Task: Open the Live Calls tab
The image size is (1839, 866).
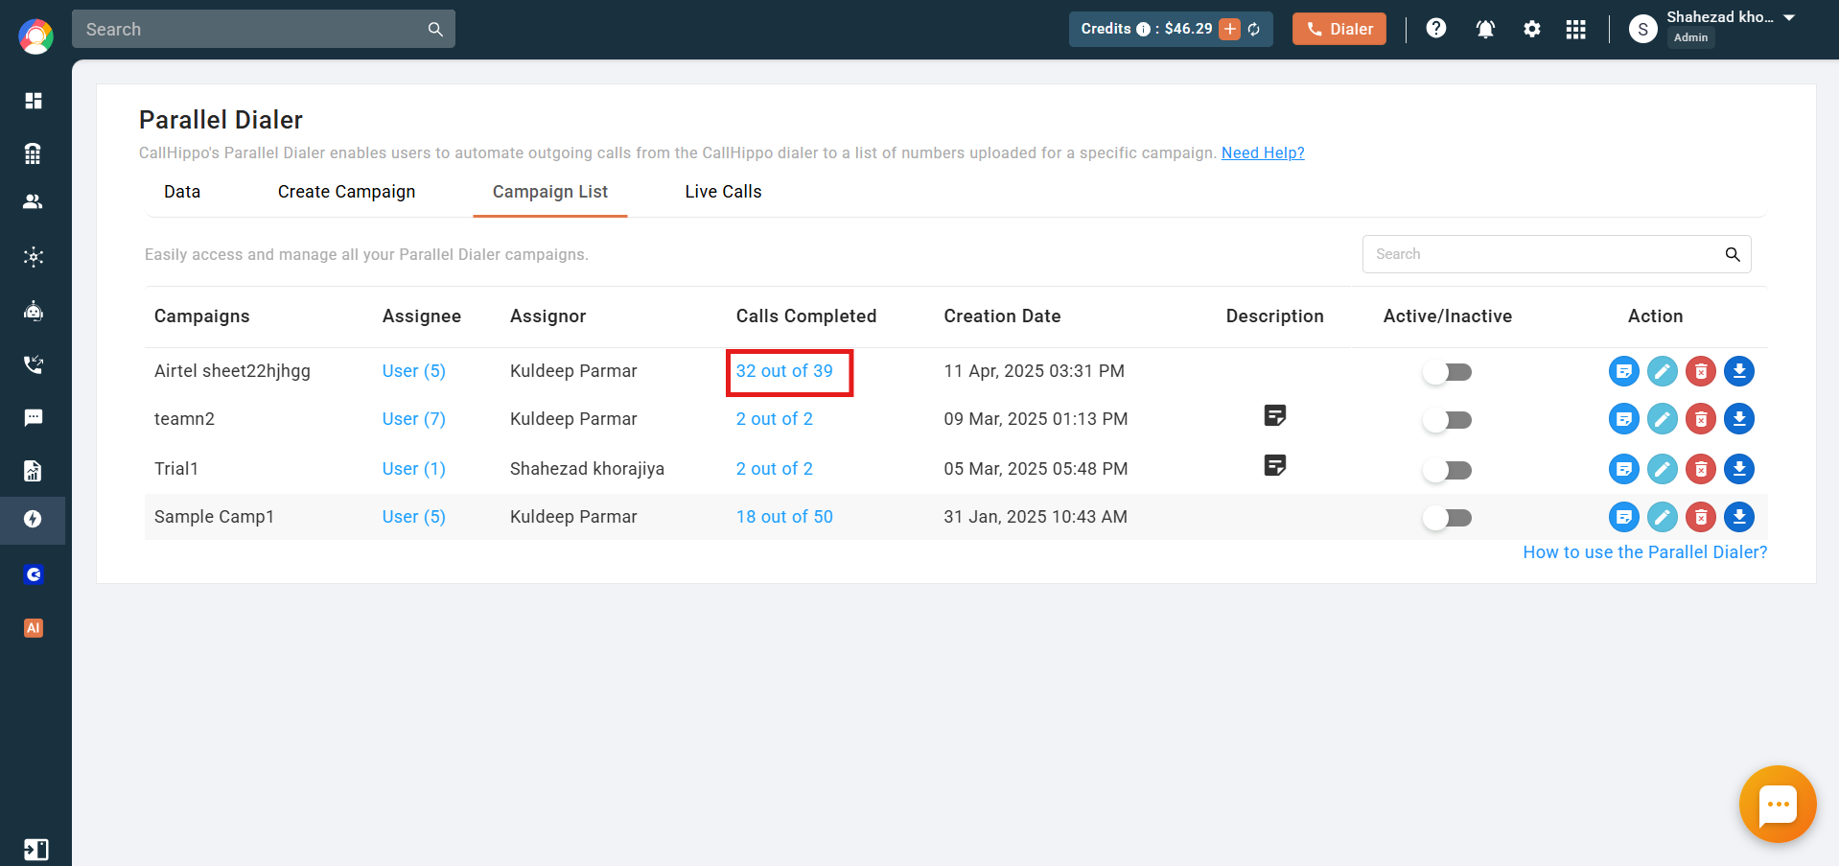Action: point(724,192)
